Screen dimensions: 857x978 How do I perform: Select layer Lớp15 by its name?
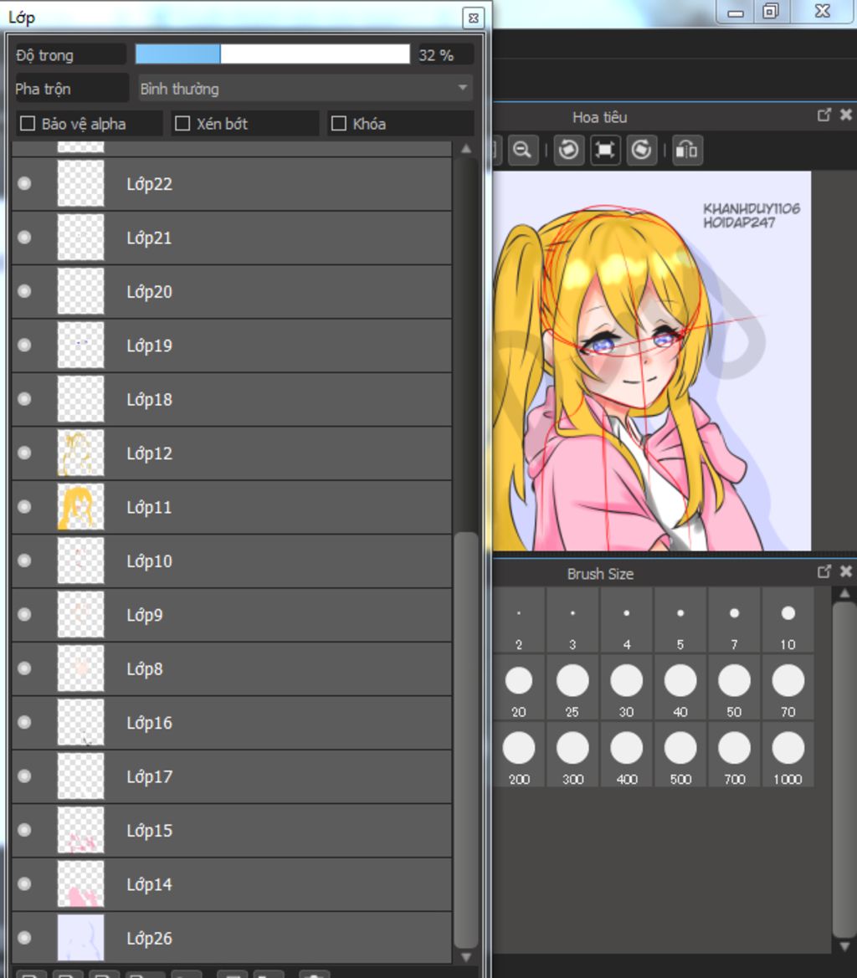tap(150, 830)
